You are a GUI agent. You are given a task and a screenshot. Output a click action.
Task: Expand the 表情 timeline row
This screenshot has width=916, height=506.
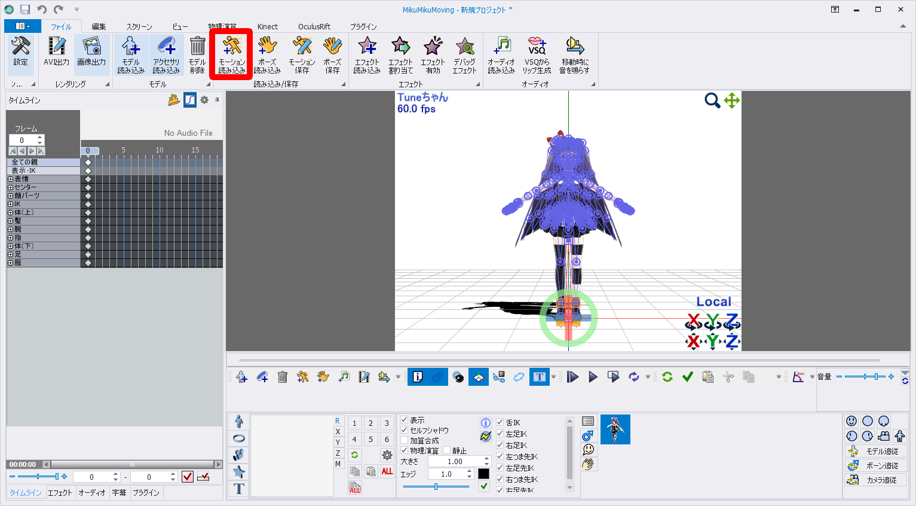coord(10,179)
